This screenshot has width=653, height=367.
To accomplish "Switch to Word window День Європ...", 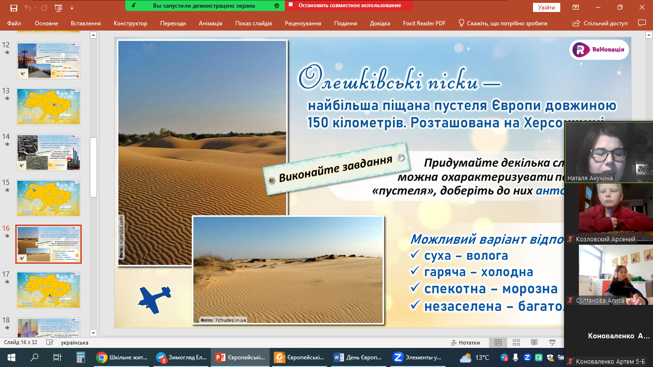I will (x=359, y=357).
